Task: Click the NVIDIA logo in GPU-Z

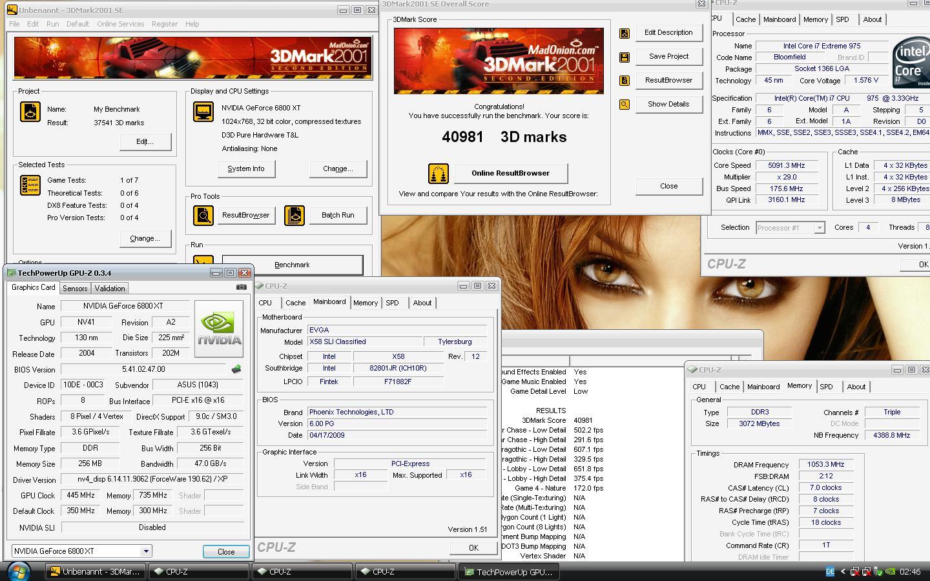Action: click(x=219, y=328)
